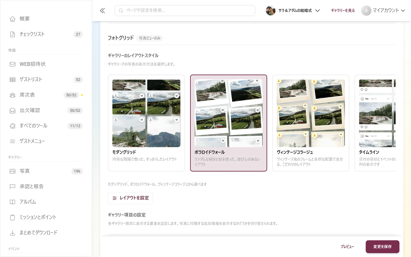The width and height of the screenshot is (411, 257).
Task: Click the people icon for 席次表
Action: (x=13, y=95)
